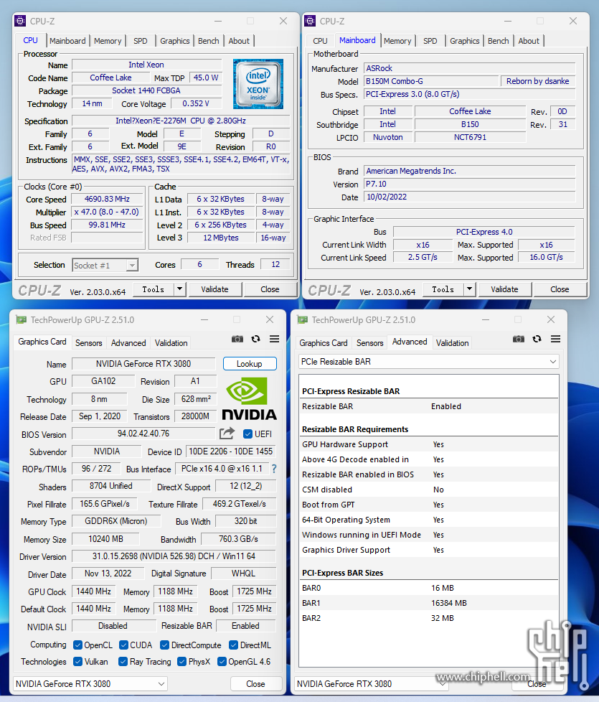
Task: Click BIOS Version field 94.02.42.40.76
Action: pos(143,434)
